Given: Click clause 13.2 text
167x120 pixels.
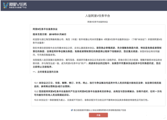Looking at the screenshot, I should tap(98, 93).
